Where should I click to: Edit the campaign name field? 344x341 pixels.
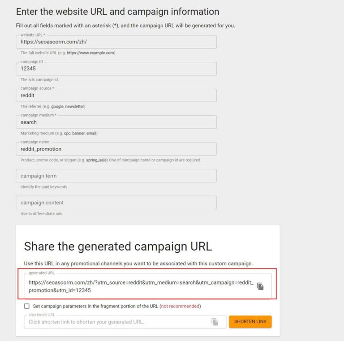tap(116, 149)
